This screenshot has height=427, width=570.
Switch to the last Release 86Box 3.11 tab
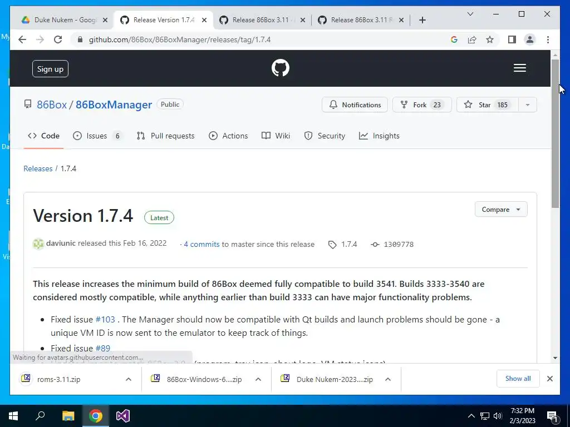click(361, 20)
